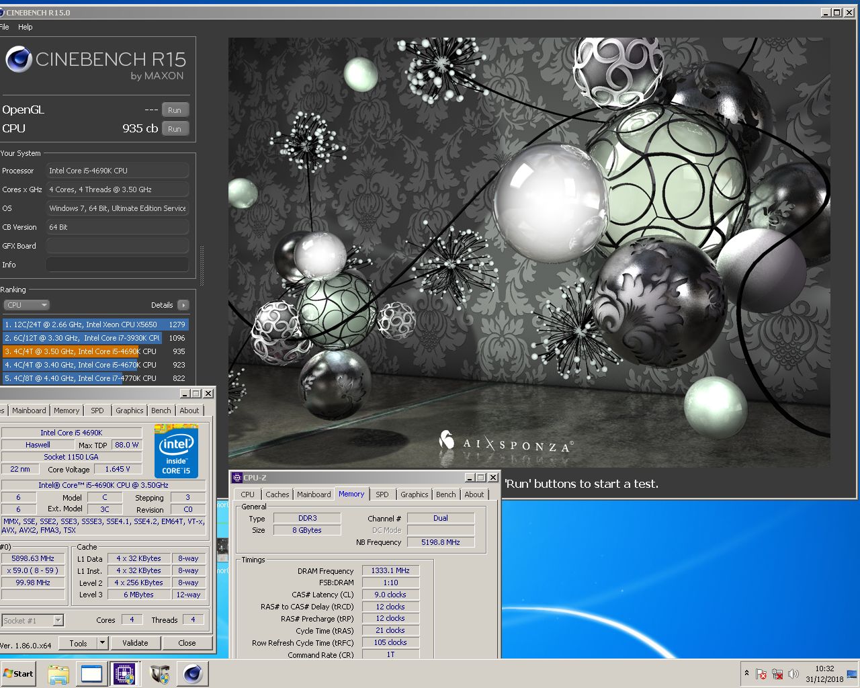Click the Tools button in CPU-Z
This screenshot has width=860, height=688.
78,643
